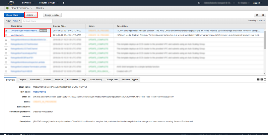Image resolution: width=268 pixels, height=135 pixels.
Task: Click the Stack name value in Overview
Action: click(60, 87)
